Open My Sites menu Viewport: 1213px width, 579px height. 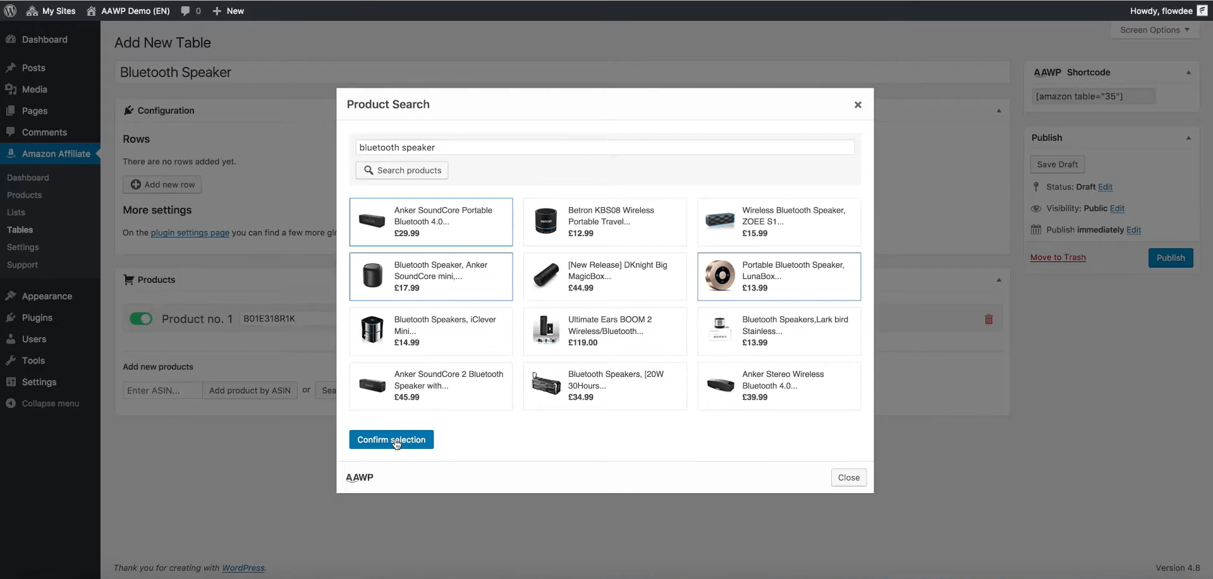51,11
